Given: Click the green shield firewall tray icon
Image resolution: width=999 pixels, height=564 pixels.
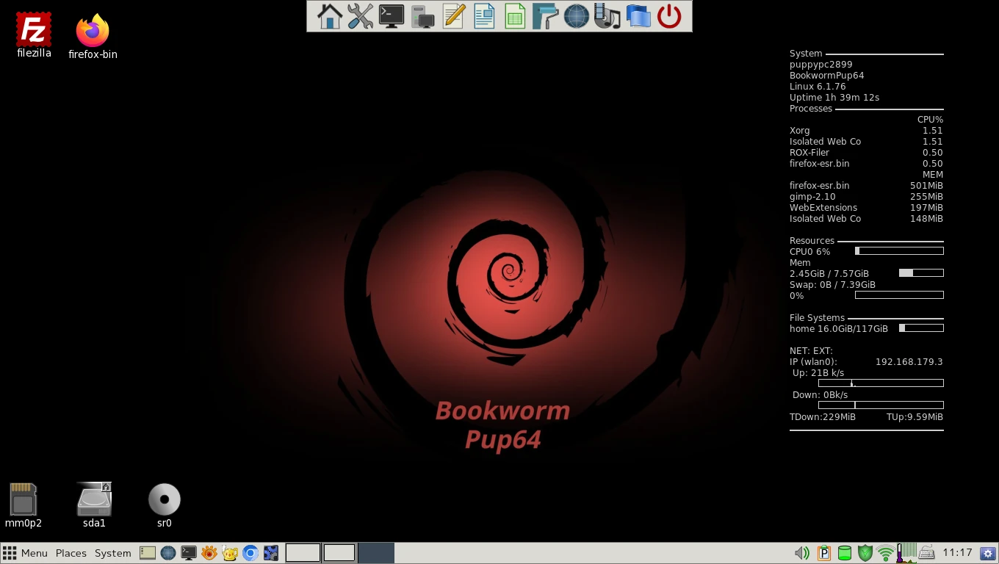Looking at the screenshot, I should pyautogui.click(x=865, y=553).
